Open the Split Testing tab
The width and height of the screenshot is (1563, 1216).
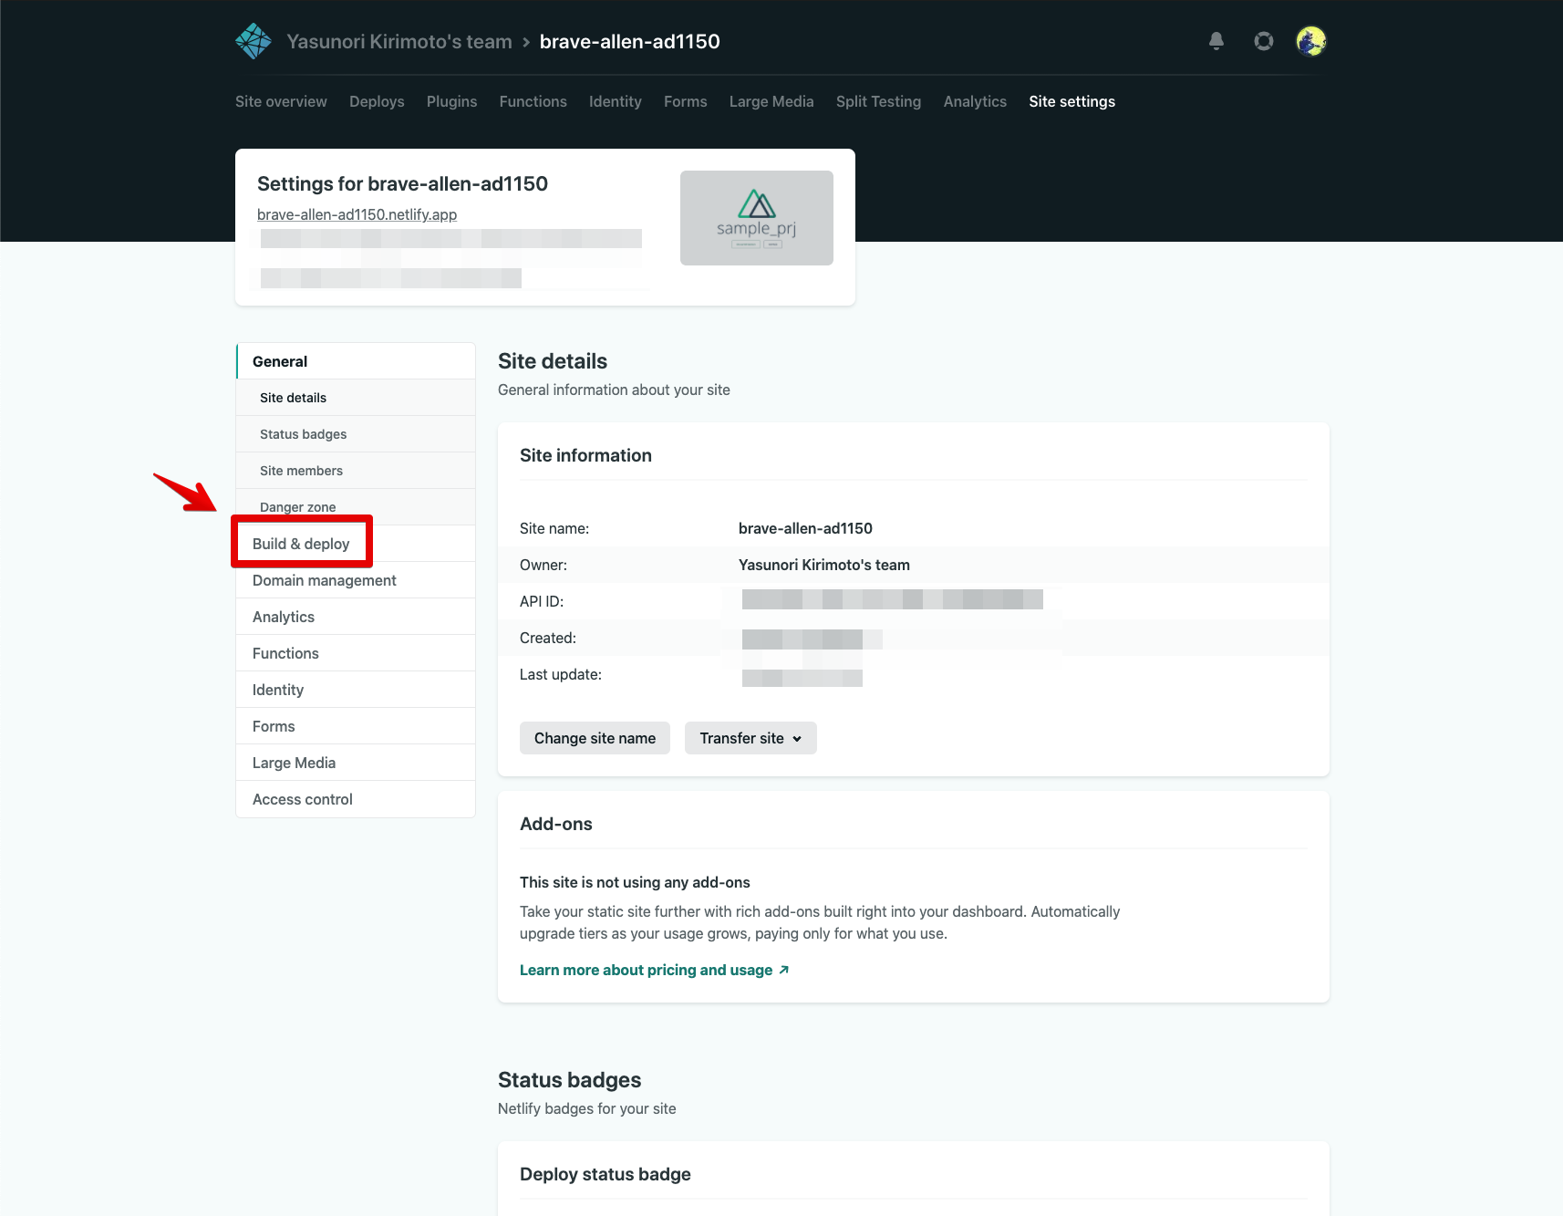coord(879,101)
